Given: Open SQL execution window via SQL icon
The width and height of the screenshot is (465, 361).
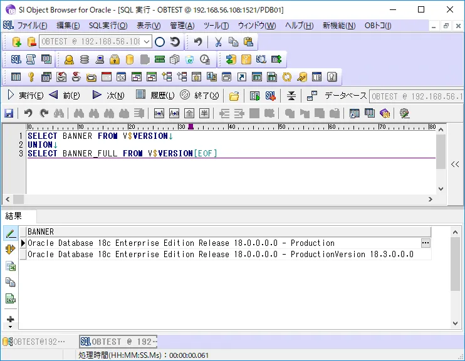Looking at the screenshot, I should (x=16, y=59).
